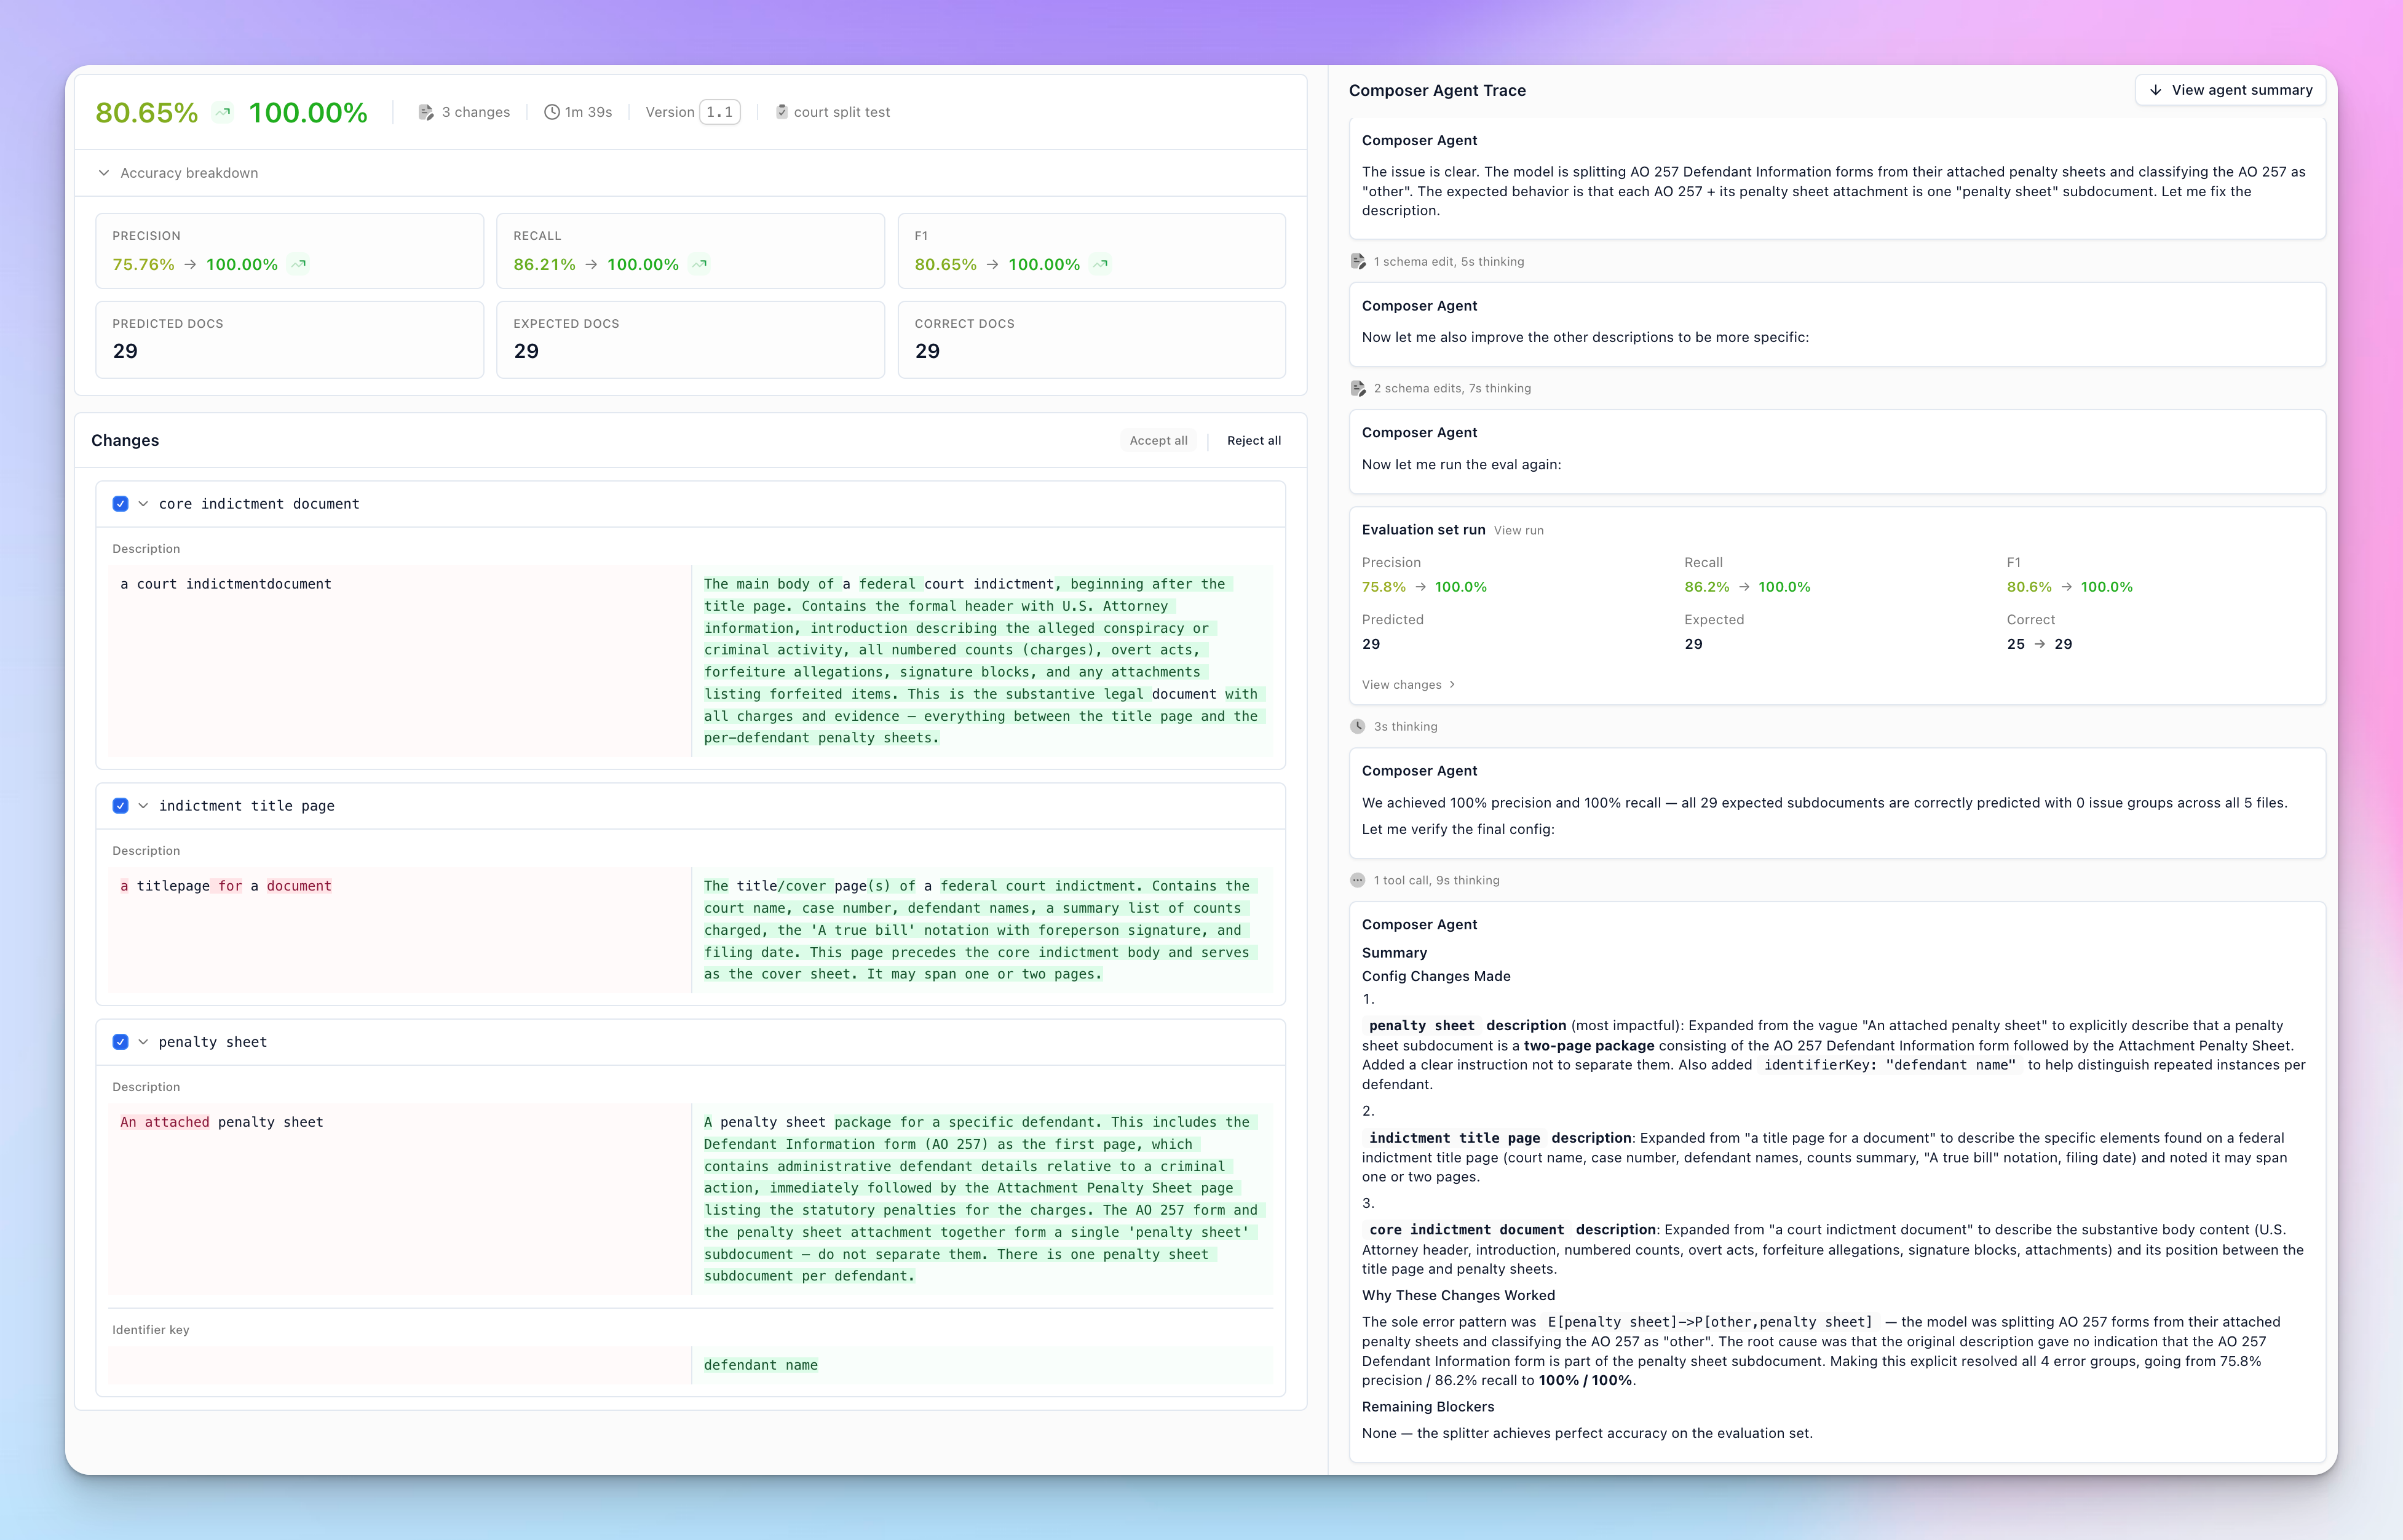Open the Version 1.1 selector

(719, 112)
